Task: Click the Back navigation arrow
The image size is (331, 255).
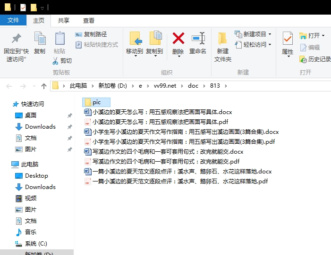Action: point(9,86)
